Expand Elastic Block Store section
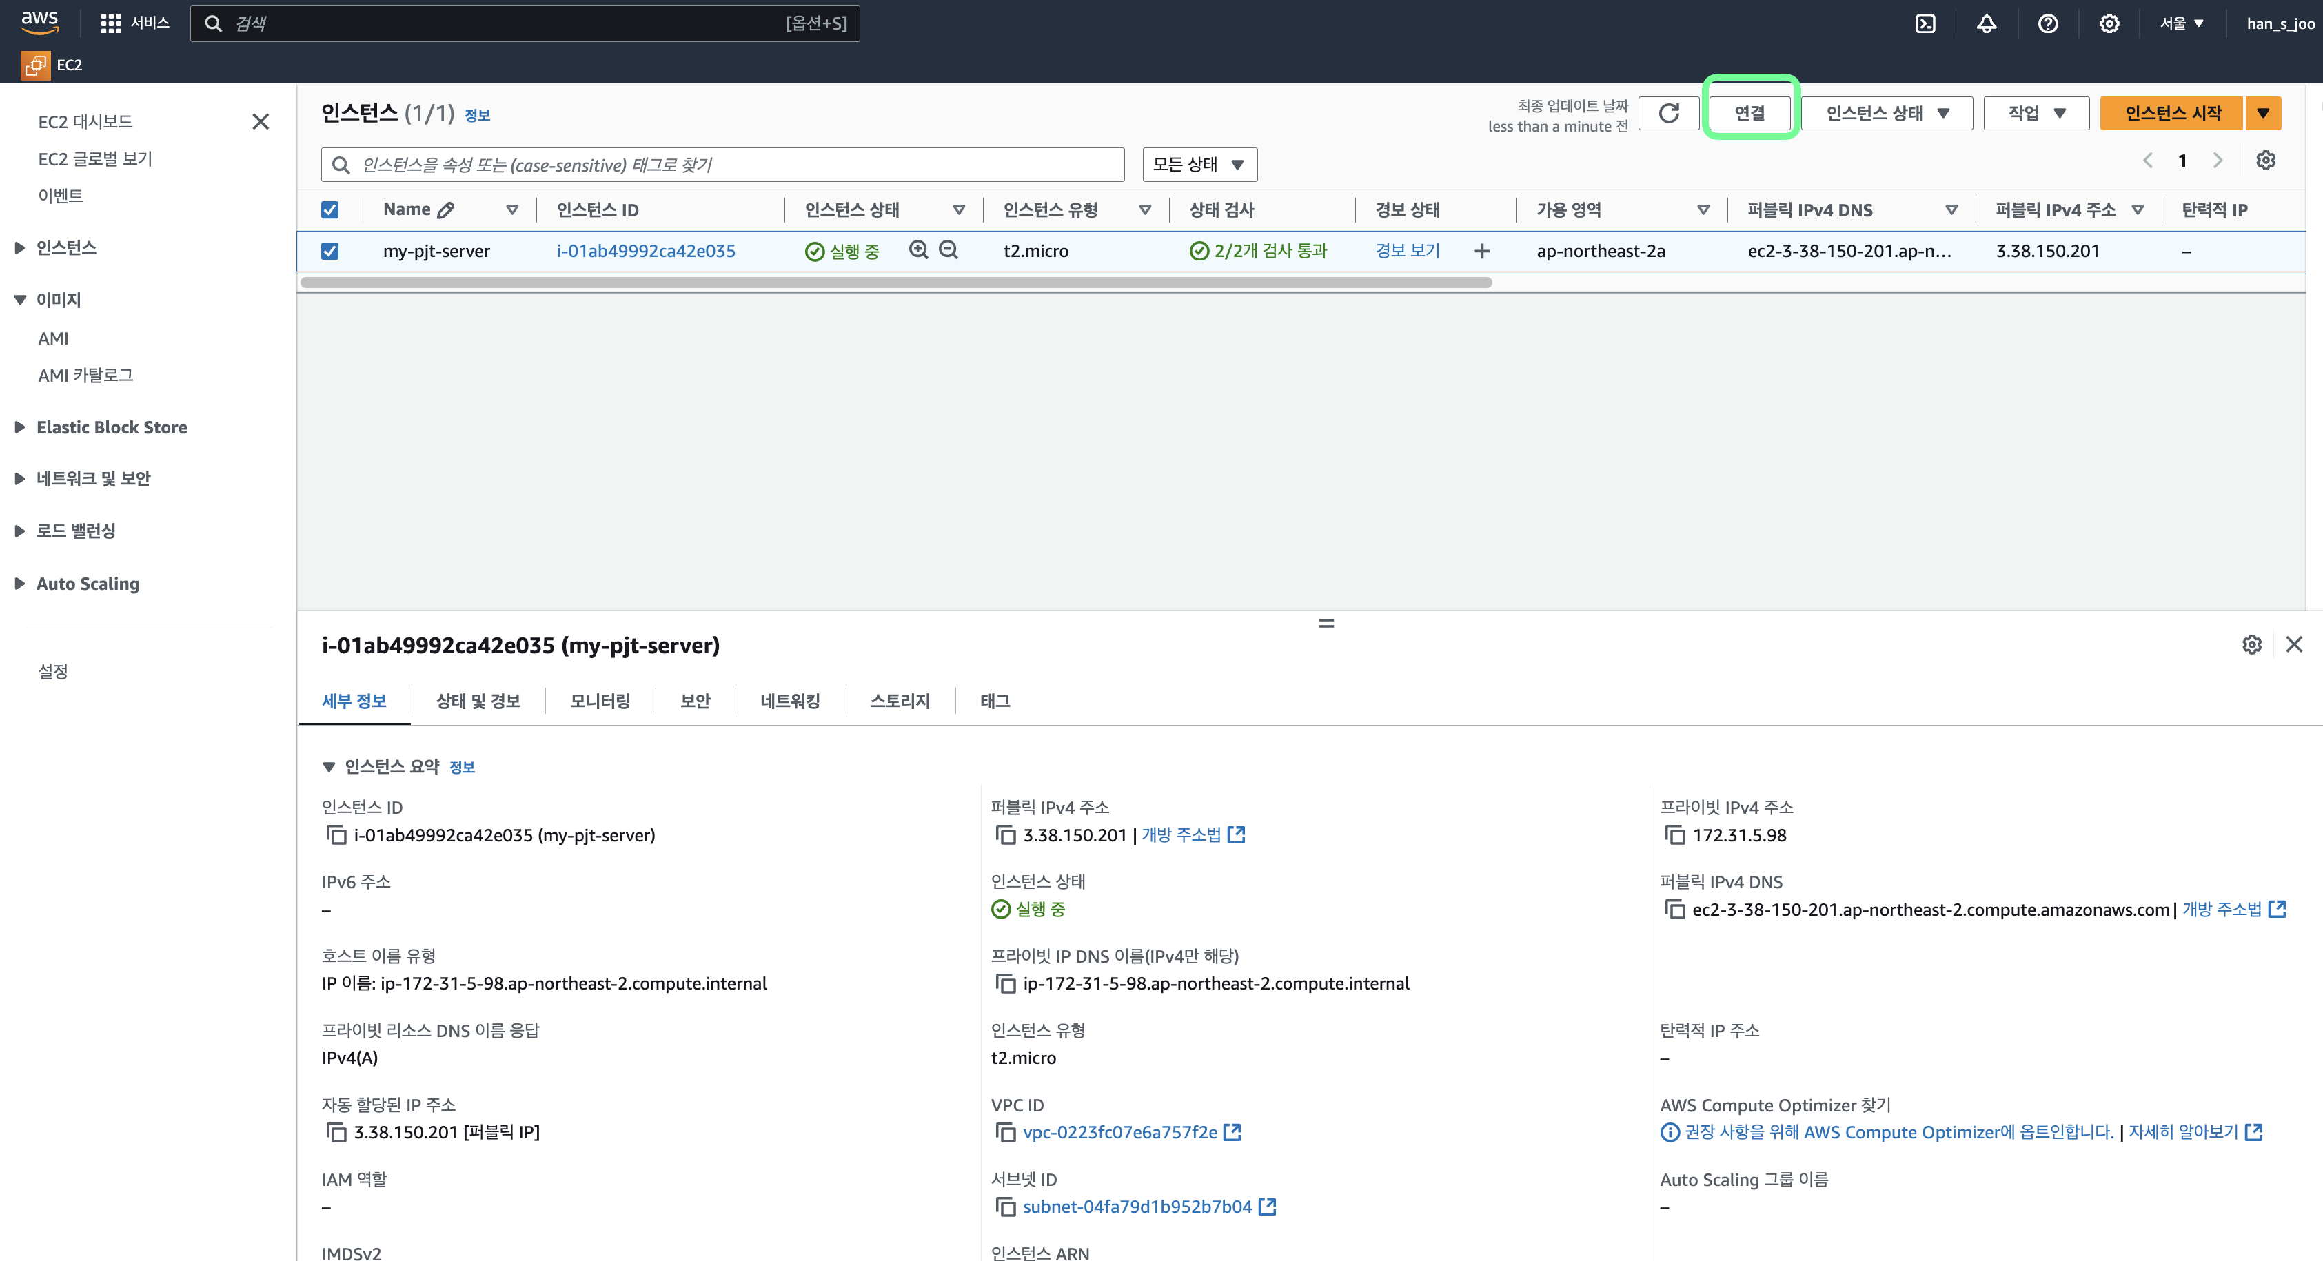The image size is (2323, 1261). click(19, 427)
